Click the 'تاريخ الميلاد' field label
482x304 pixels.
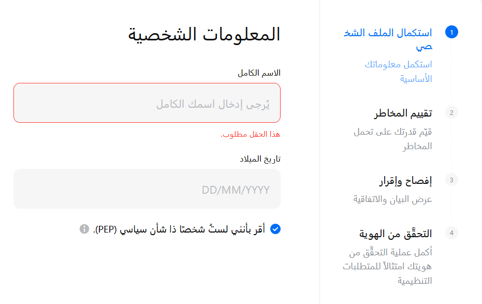[x=260, y=158]
